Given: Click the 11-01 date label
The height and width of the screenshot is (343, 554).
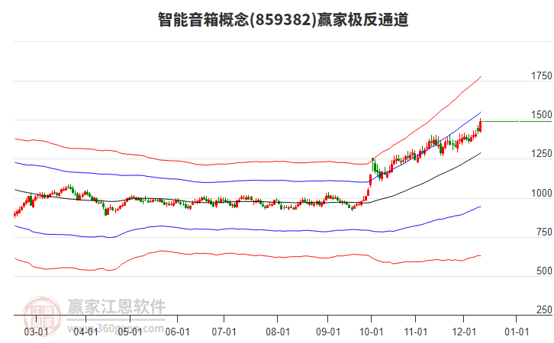Looking at the screenshot, I should click(415, 332).
